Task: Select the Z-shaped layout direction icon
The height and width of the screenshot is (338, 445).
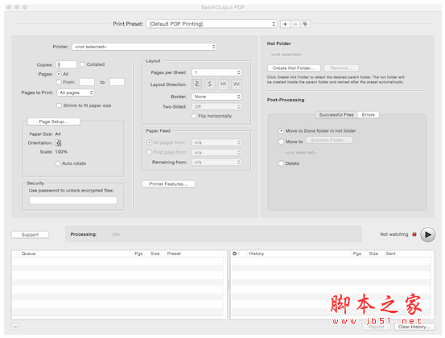Action: pyautogui.click(x=196, y=84)
